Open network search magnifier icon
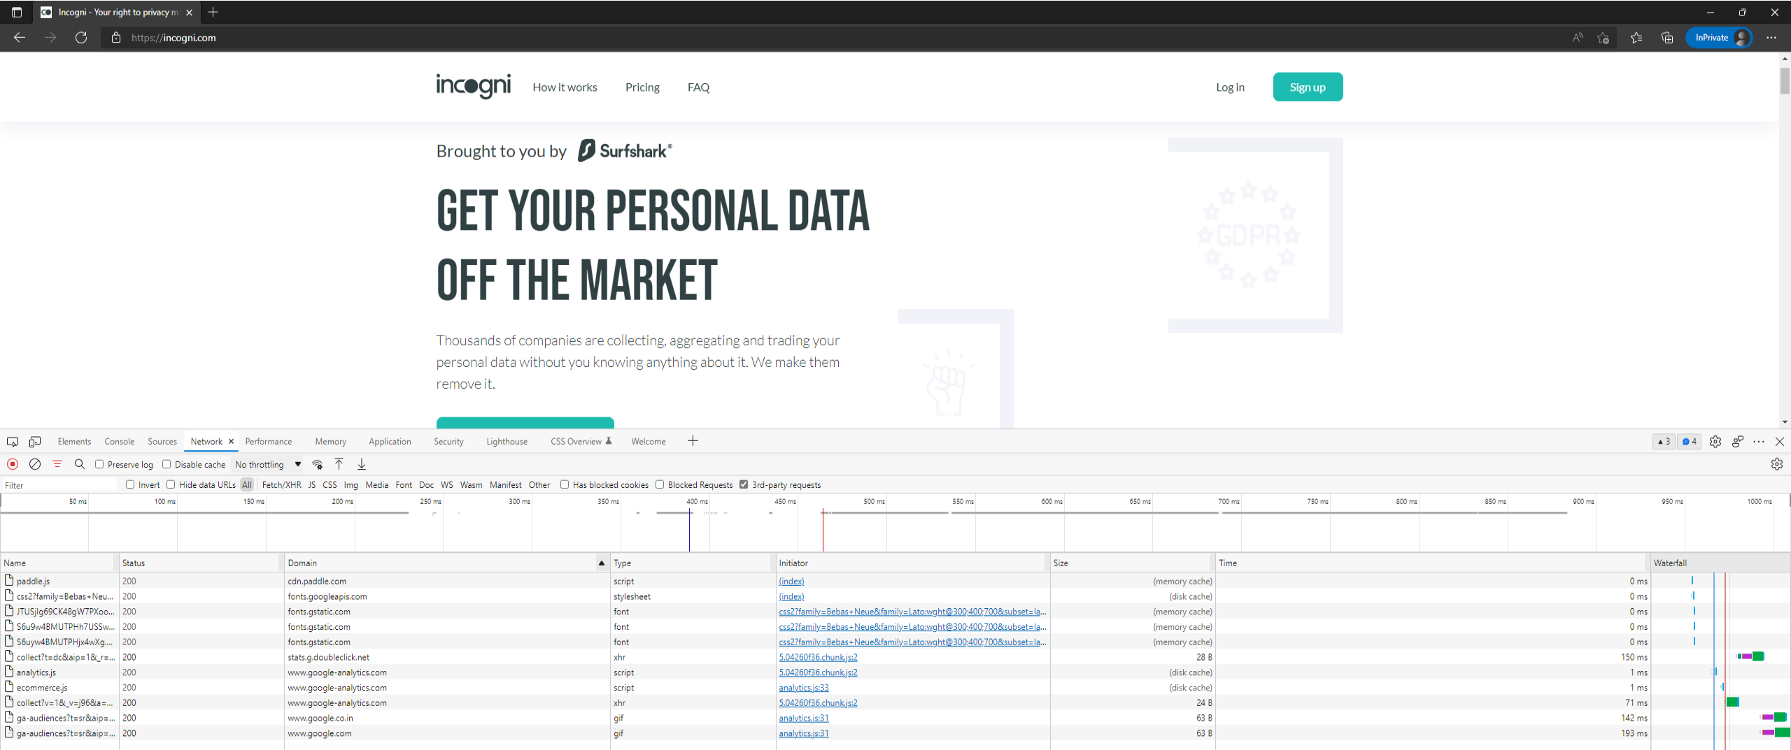The width and height of the screenshot is (1791, 750). click(80, 464)
